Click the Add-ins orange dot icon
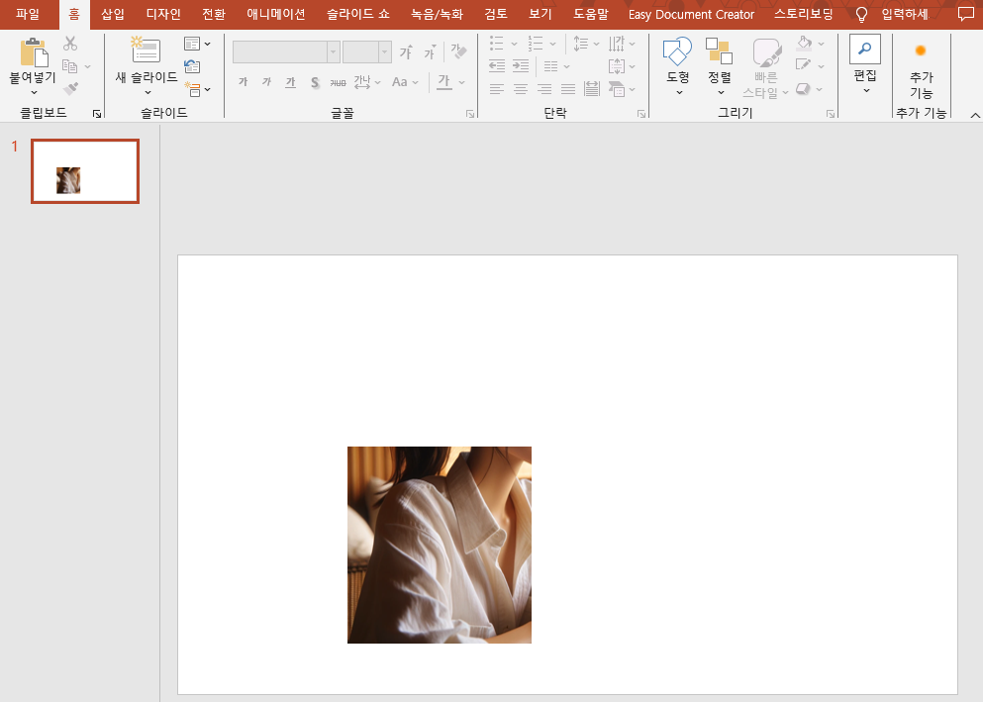The width and height of the screenshot is (983, 702). click(921, 50)
